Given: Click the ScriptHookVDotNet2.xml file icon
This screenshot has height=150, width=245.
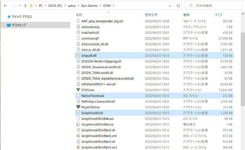Looking at the screenshot, I should [x=78, y=136].
